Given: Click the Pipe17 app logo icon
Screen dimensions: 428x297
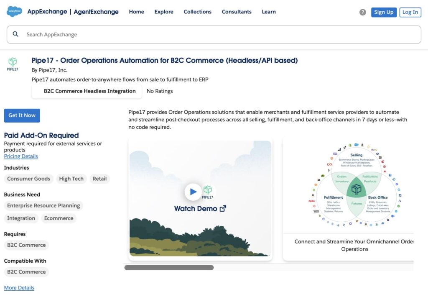Looking at the screenshot, I should pyautogui.click(x=12, y=63).
